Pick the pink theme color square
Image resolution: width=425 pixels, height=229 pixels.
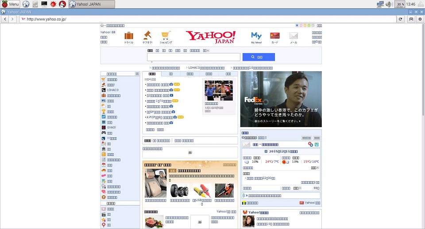[301, 26]
